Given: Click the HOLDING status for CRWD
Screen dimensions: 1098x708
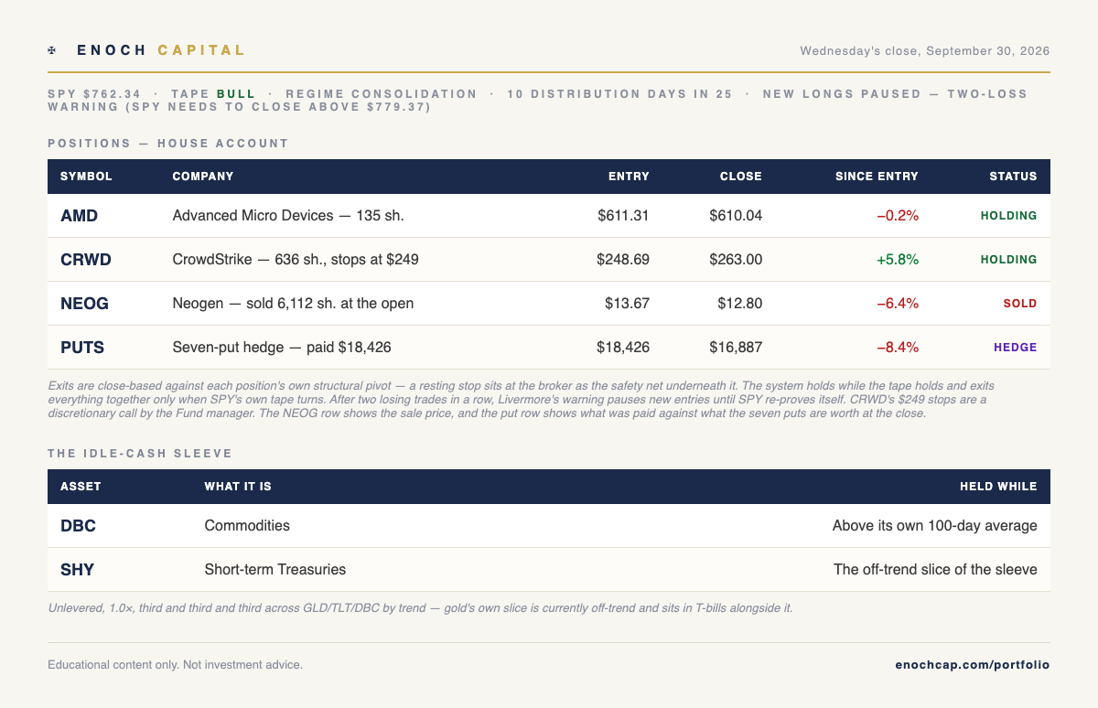Looking at the screenshot, I should [1009, 260].
